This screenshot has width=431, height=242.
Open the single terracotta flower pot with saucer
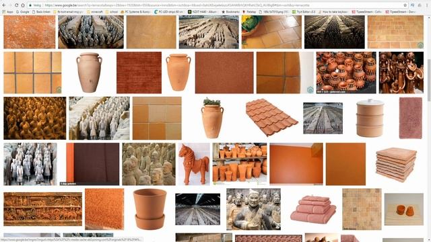pos(150,209)
